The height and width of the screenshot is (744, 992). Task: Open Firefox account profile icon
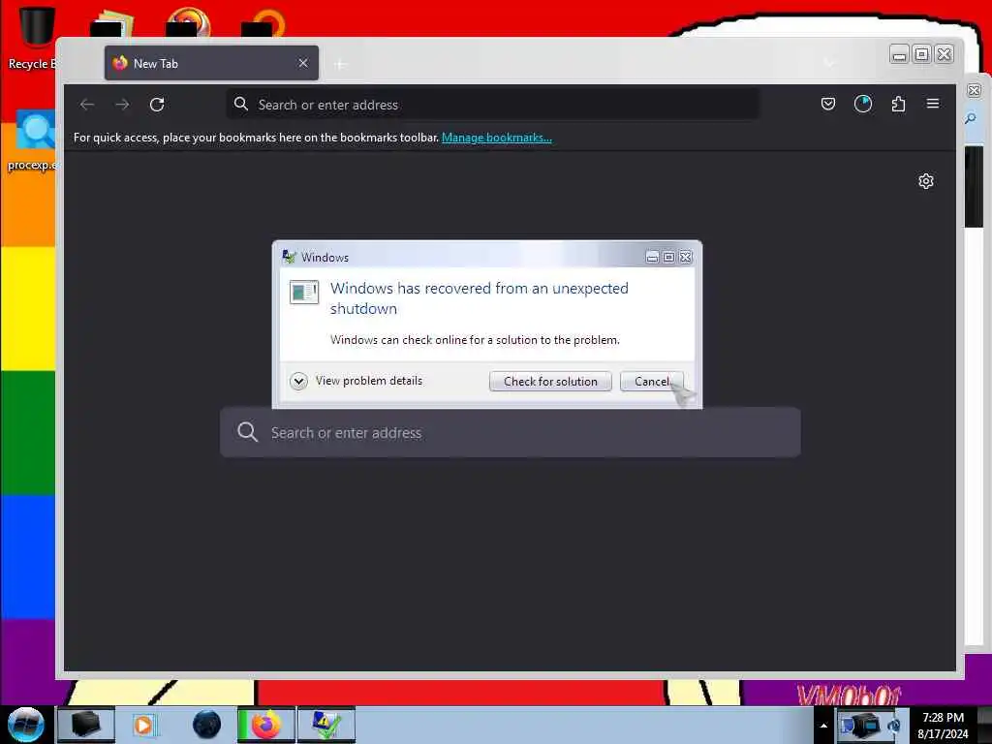(x=863, y=104)
